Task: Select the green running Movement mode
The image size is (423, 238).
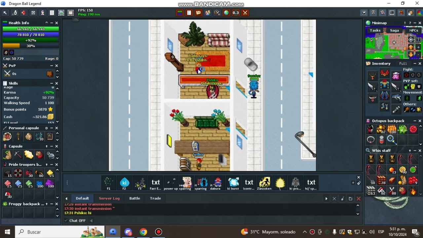Action: [419, 98]
